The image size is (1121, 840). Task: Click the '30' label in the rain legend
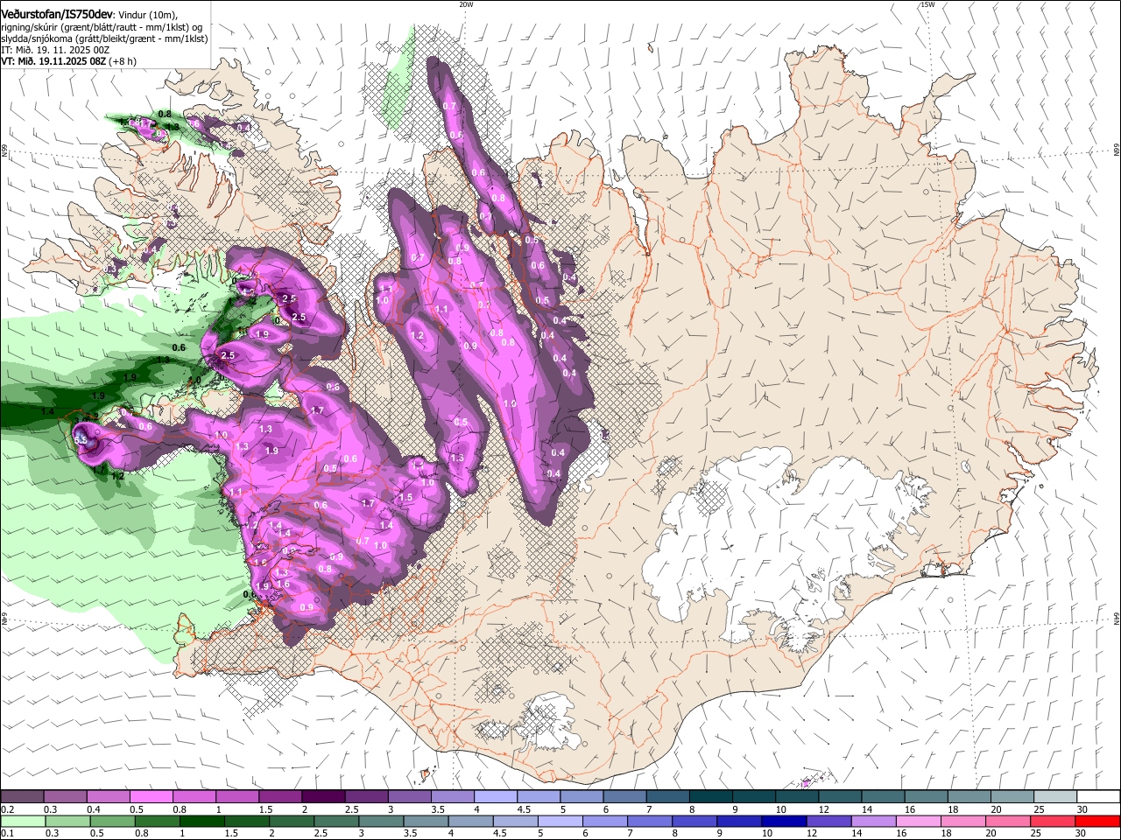tap(1081, 833)
